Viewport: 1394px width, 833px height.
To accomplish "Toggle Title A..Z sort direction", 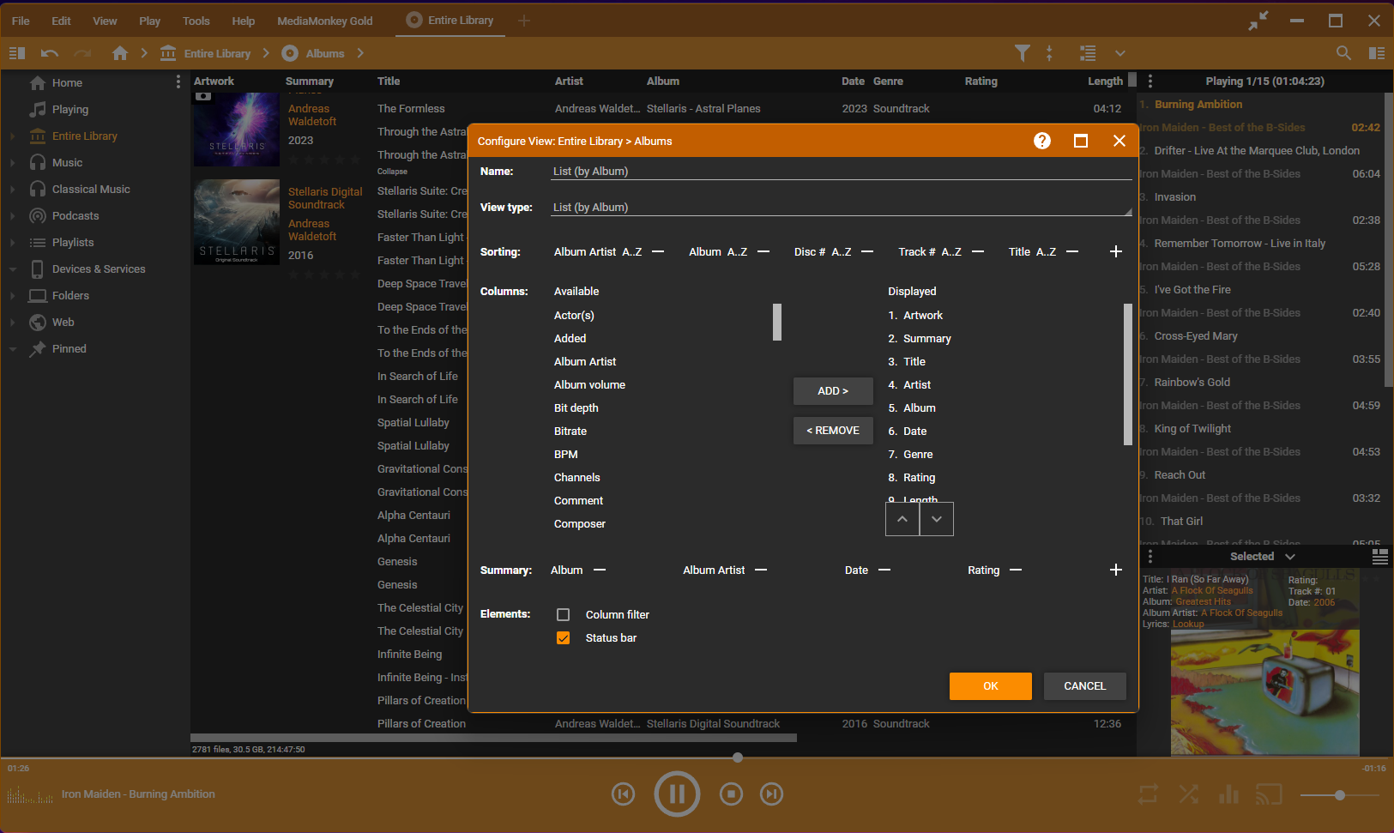I will 1046,251.
